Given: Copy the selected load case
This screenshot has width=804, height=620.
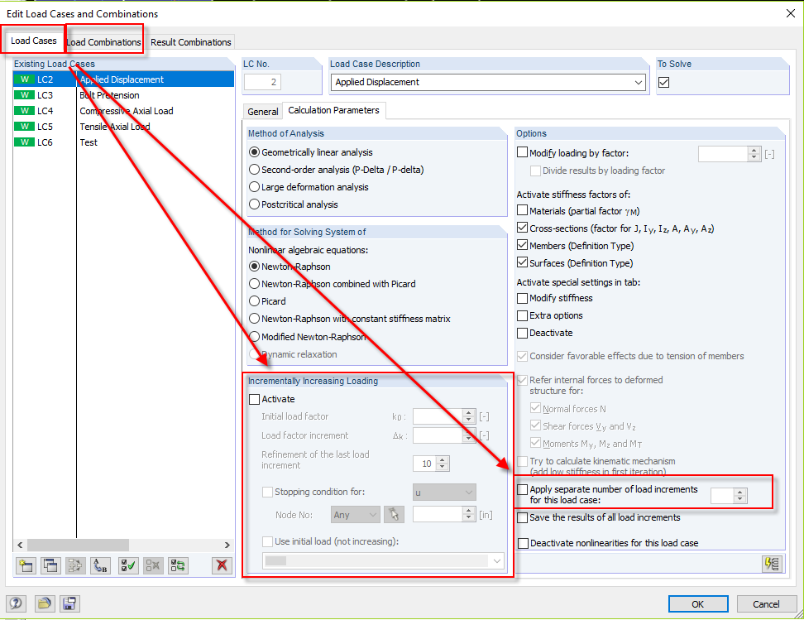Looking at the screenshot, I should [x=51, y=565].
